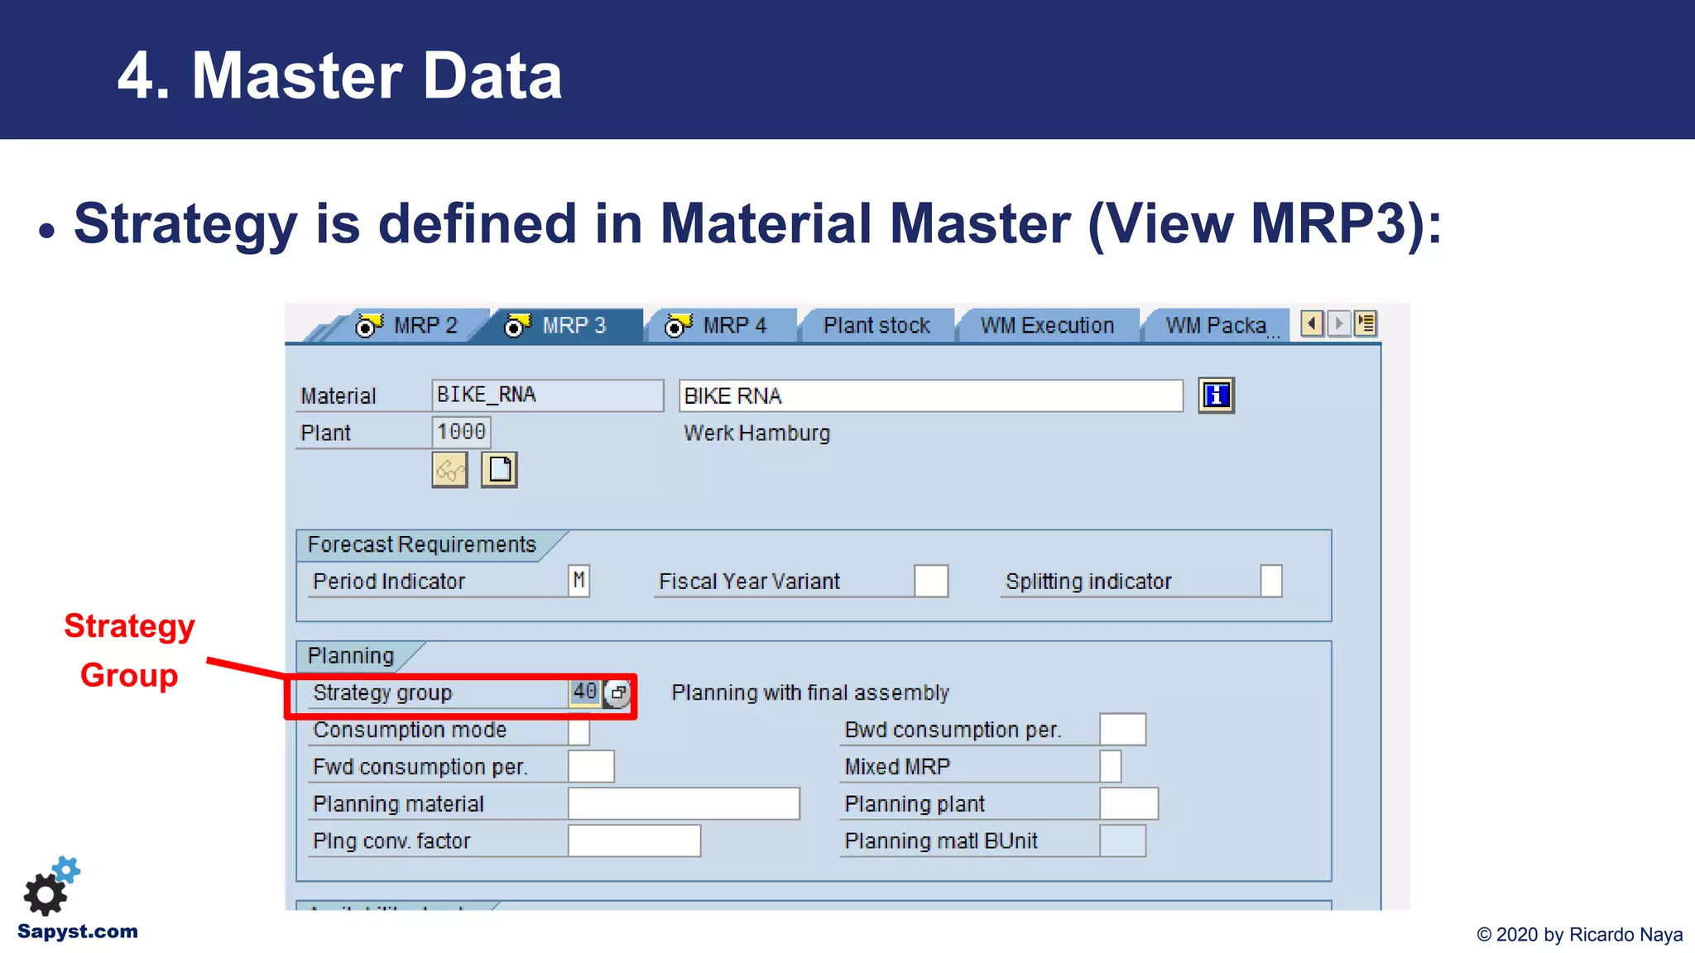Click the blue information icon
This screenshot has width=1695, height=953.
[x=1216, y=395]
